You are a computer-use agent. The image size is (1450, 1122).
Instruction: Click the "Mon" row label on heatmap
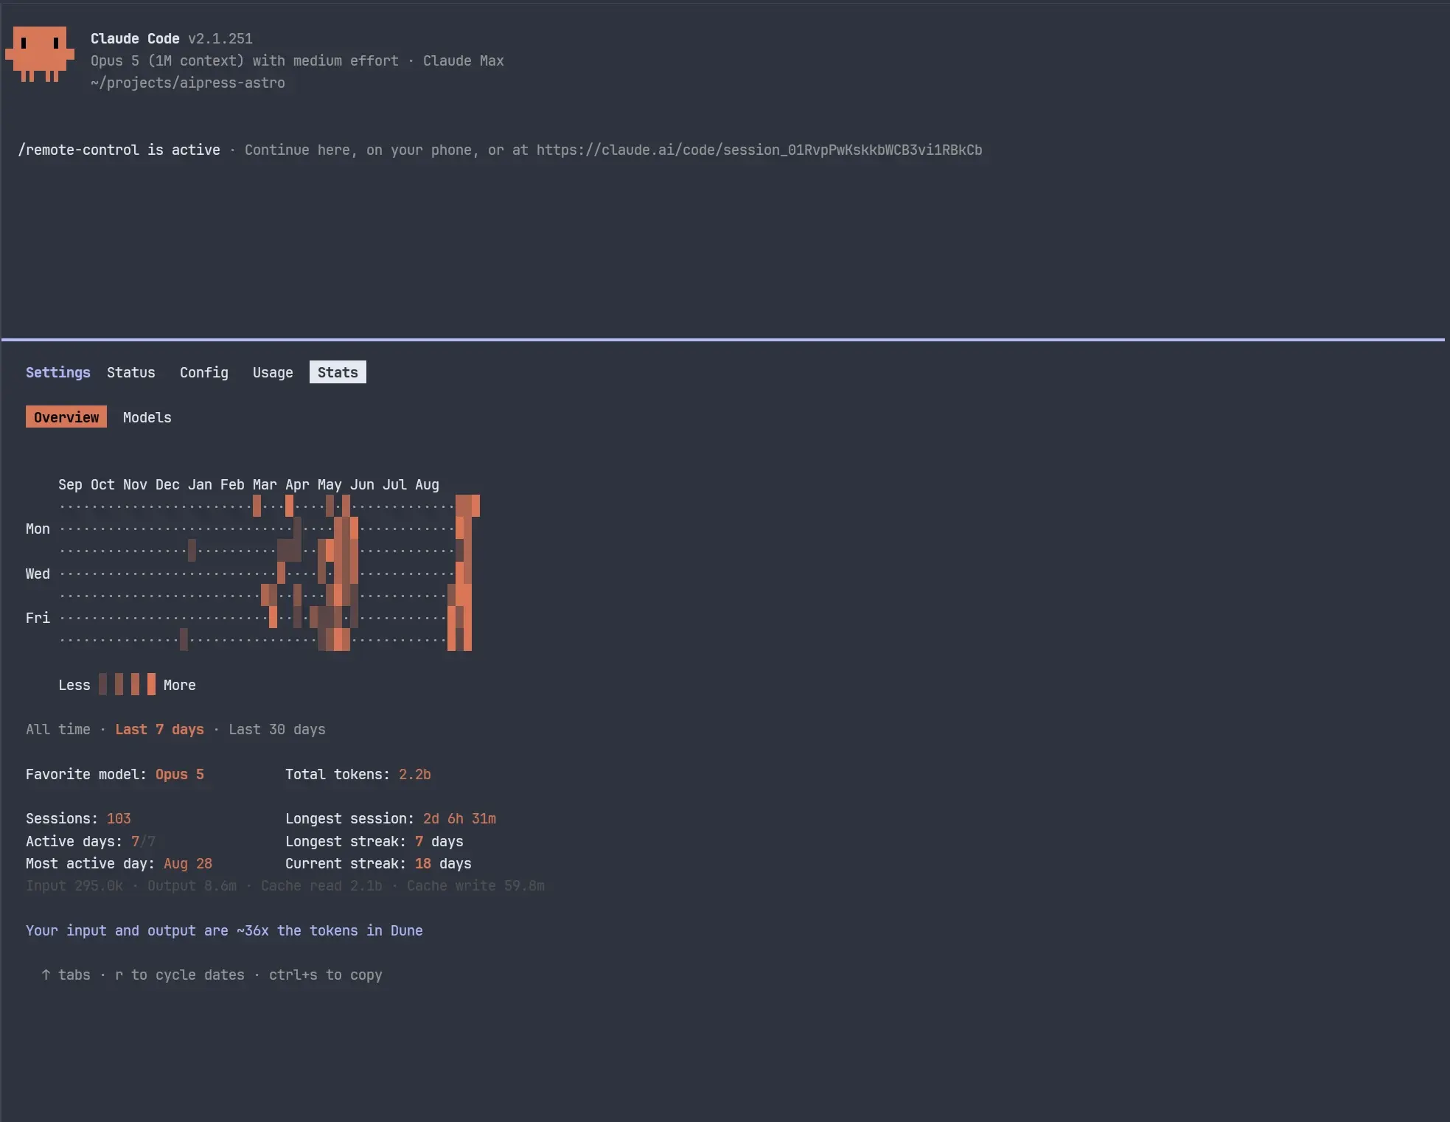pos(38,529)
